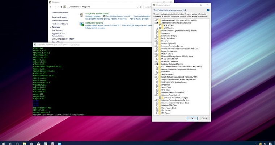This screenshot has width=275, height=145.
Task: Expand the Hyper-V tree node
Action: [155, 41]
